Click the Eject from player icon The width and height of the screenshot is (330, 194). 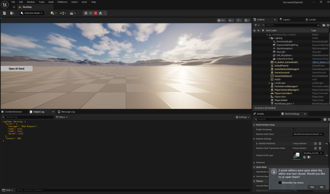[x=101, y=13]
